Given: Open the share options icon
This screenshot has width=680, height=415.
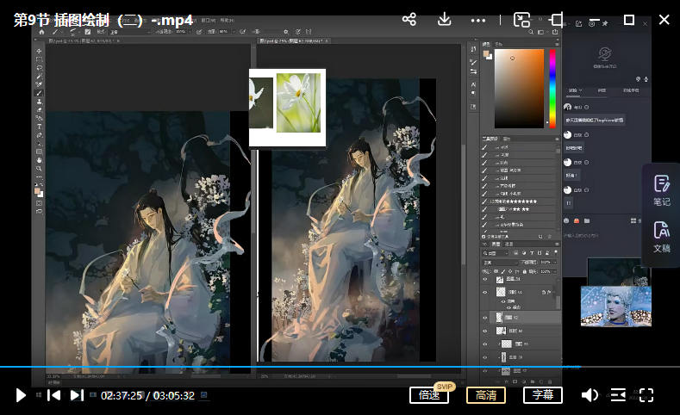Looking at the screenshot, I should [409, 19].
